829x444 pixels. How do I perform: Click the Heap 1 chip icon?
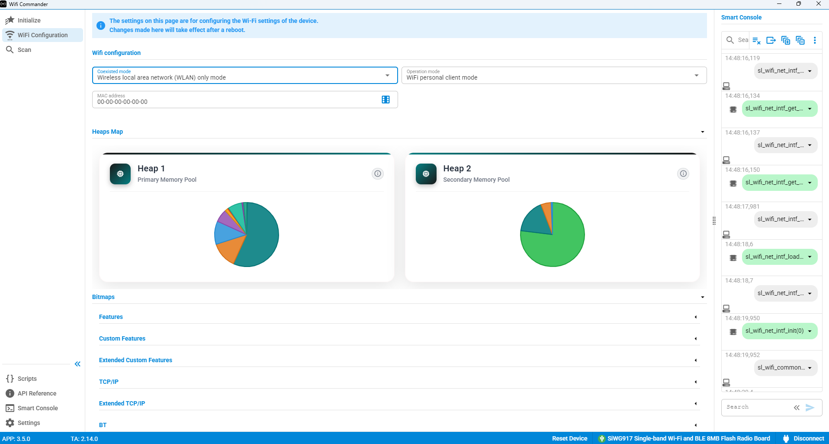pos(120,174)
